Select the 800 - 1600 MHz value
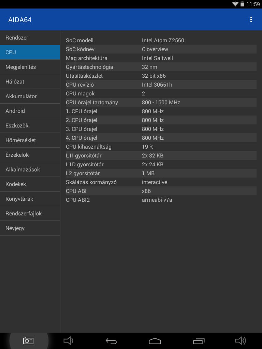Image resolution: width=262 pixels, height=349 pixels. tap(161, 102)
